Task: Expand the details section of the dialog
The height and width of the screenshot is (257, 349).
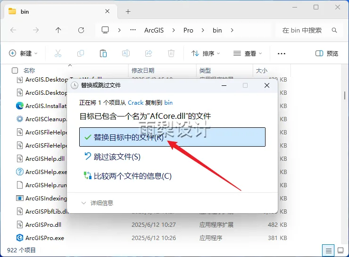Action: tap(97, 203)
